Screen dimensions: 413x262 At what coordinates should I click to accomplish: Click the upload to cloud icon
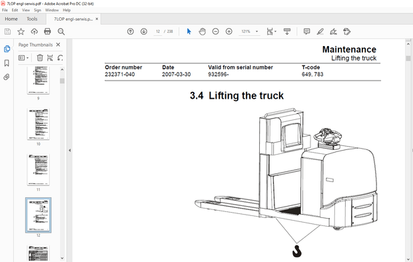(34, 31)
